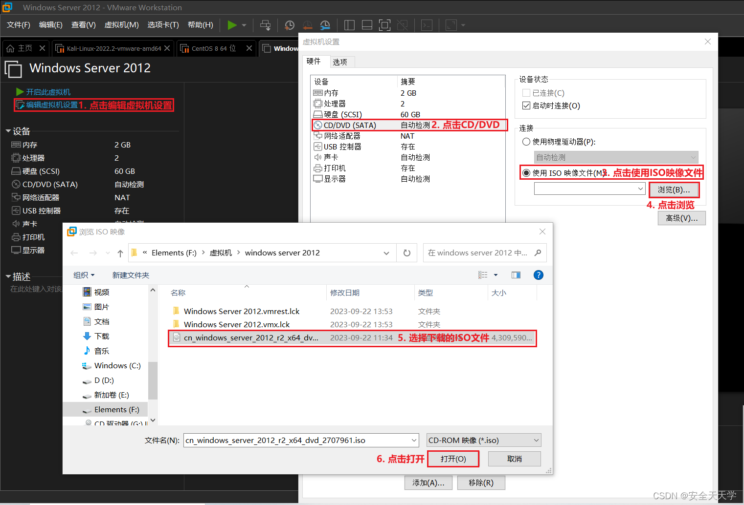Click the 浏览(B)... button
The height and width of the screenshot is (505, 744).
pyautogui.click(x=674, y=189)
